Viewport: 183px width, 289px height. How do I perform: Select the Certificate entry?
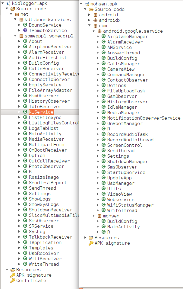[31, 281]
